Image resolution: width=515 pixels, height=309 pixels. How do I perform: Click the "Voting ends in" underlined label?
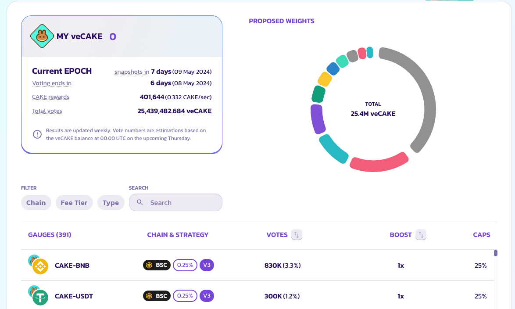click(52, 83)
